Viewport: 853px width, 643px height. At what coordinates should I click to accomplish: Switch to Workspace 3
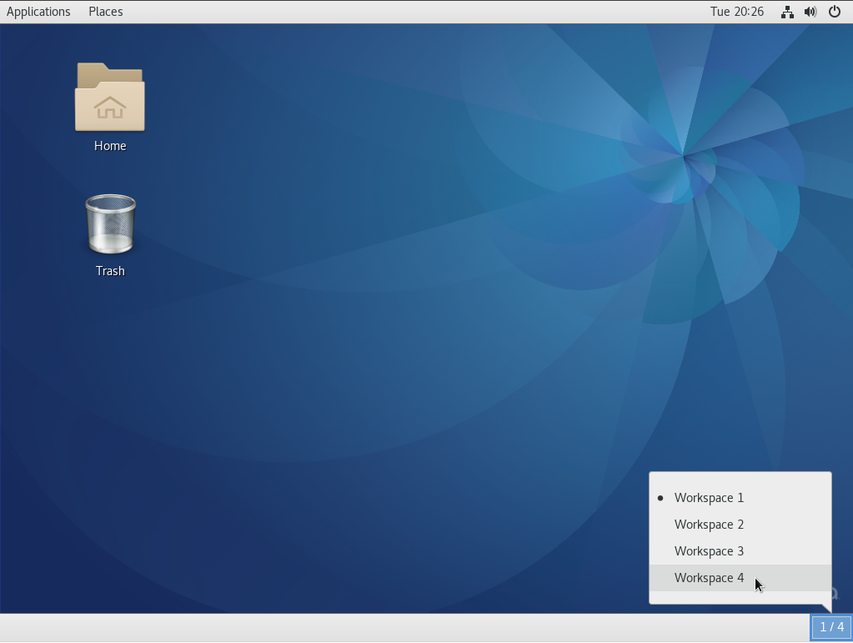pos(709,550)
